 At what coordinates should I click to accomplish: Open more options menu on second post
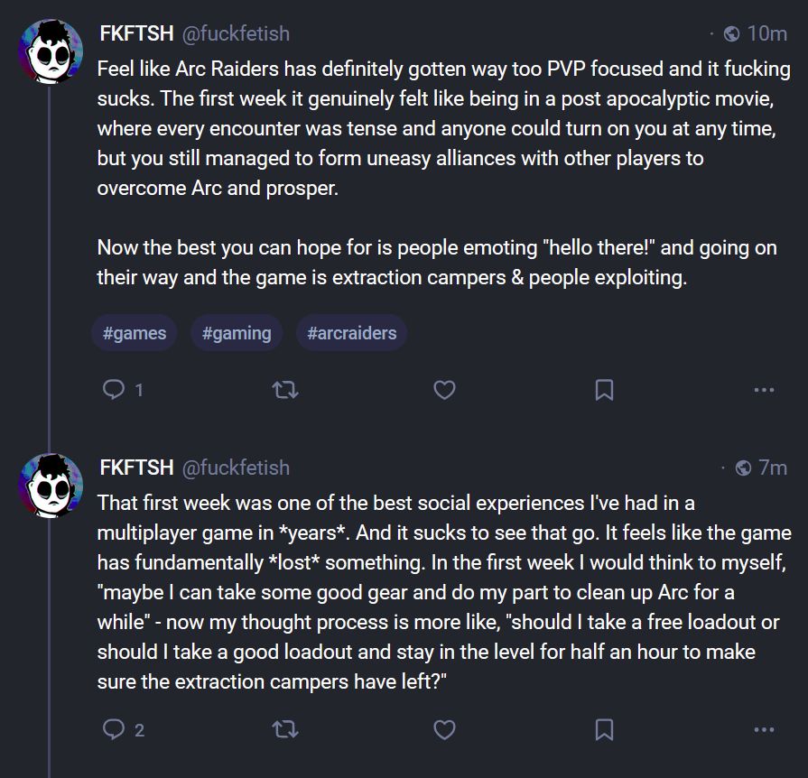(x=764, y=729)
